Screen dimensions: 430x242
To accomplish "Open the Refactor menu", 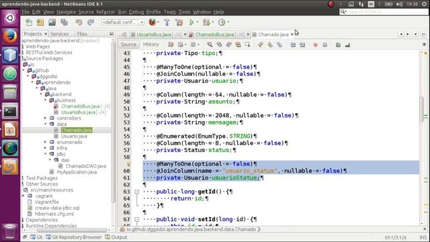I will pyautogui.click(x=105, y=12).
